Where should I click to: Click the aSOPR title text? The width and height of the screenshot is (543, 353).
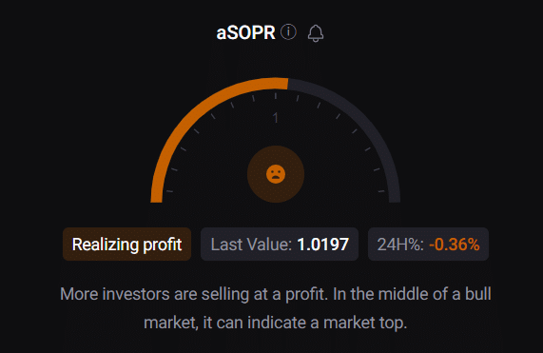click(245, 33)
